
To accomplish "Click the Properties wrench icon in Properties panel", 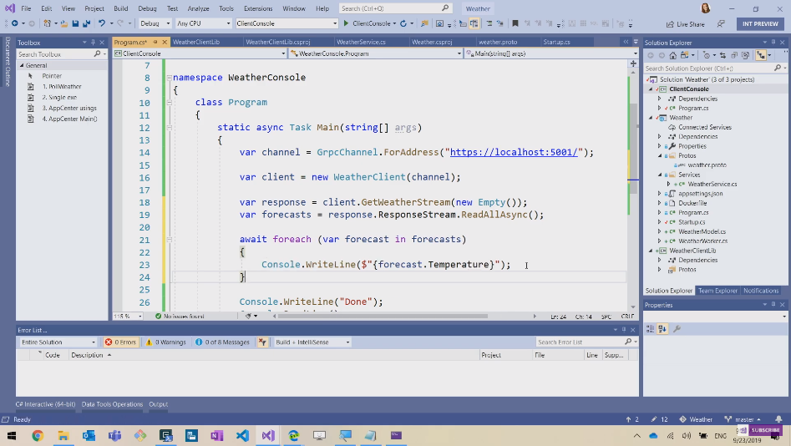I will (677, 329).
